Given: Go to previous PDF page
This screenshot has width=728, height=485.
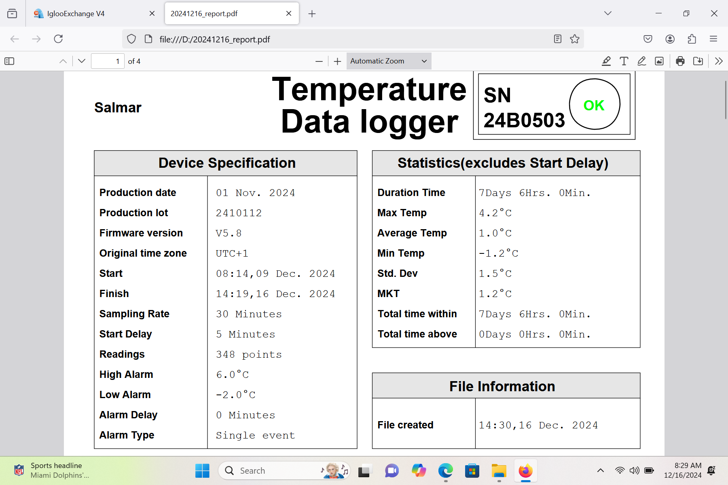Looking at the screenshot, I should tap(63, 61).
